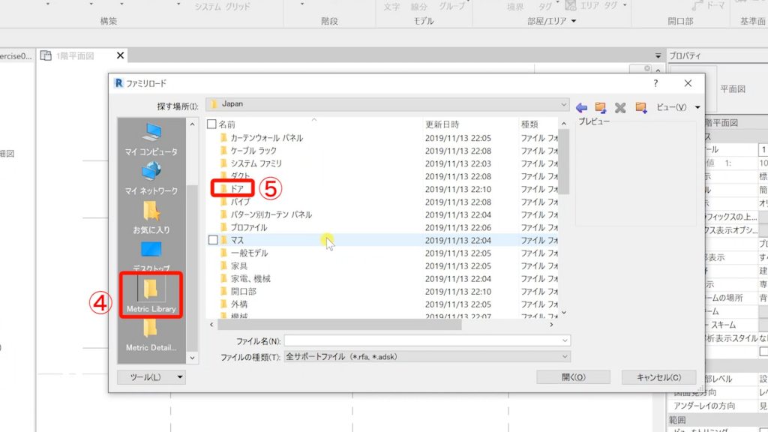Open the ドア folder in the file list
Viewport: 768px width, 432px height.
coord(238,188)
